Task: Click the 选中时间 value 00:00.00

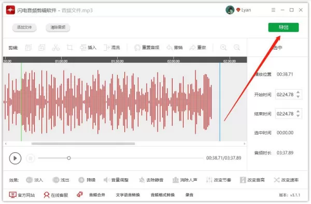Action: click(x=285, y=133)
